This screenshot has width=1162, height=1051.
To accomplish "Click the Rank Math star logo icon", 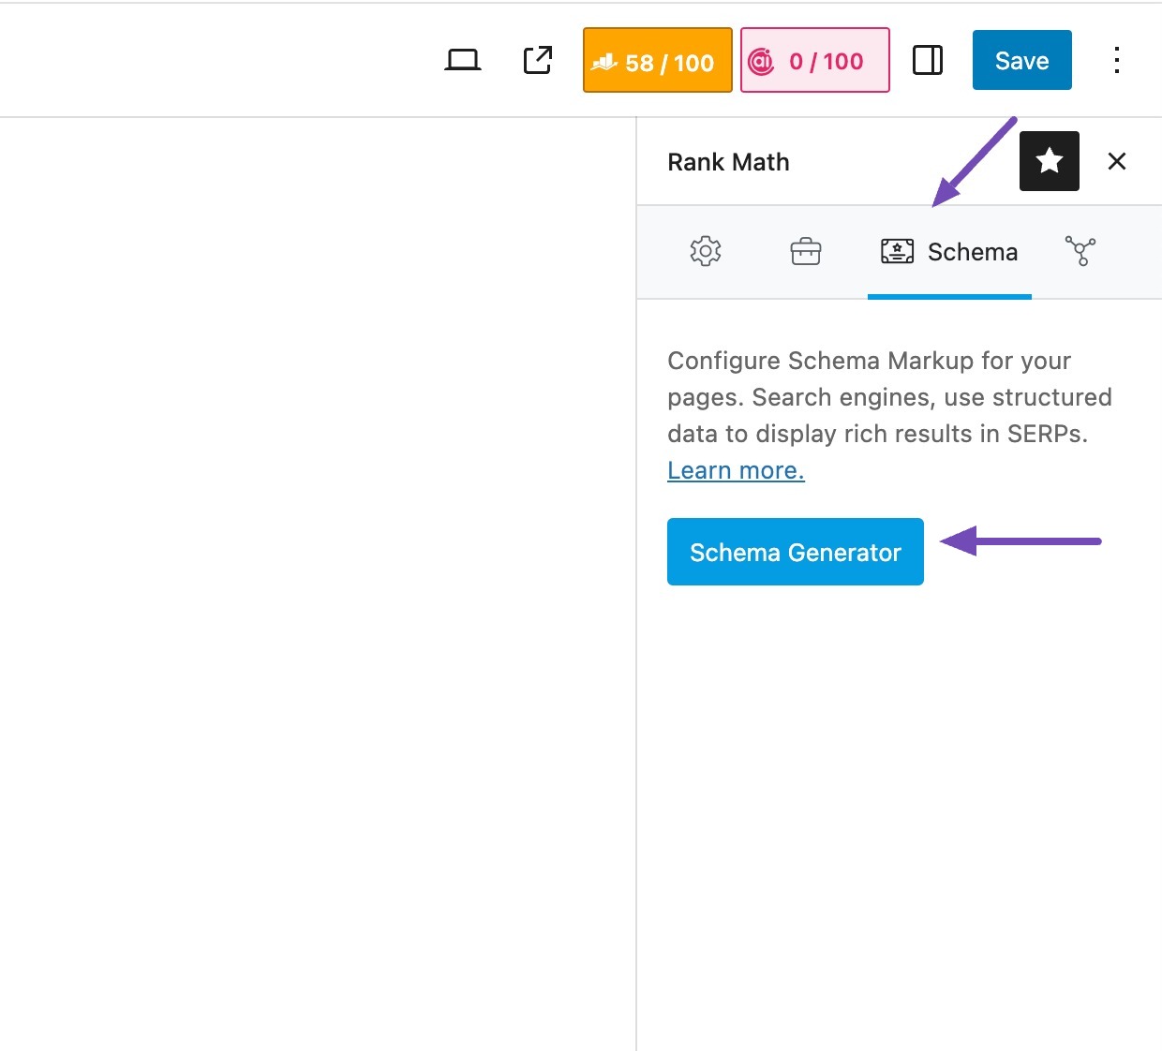I will [1049, 161].
